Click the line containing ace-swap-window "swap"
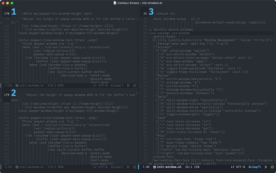The width and height of the screenshot is (276, 173). tap(182, 61)
